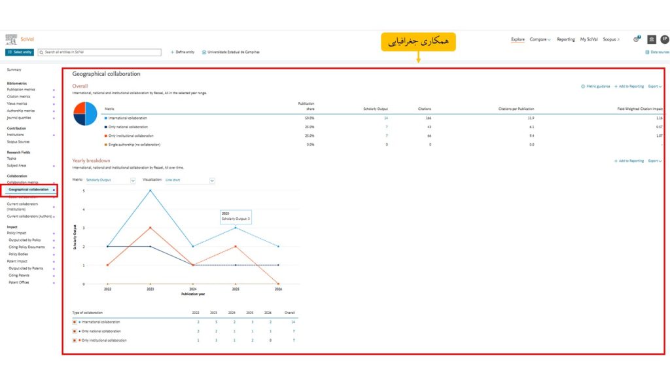Click Add to Reporting in Yearly breakdown
This screenshot has height=377, width=670.
(629, 161)
